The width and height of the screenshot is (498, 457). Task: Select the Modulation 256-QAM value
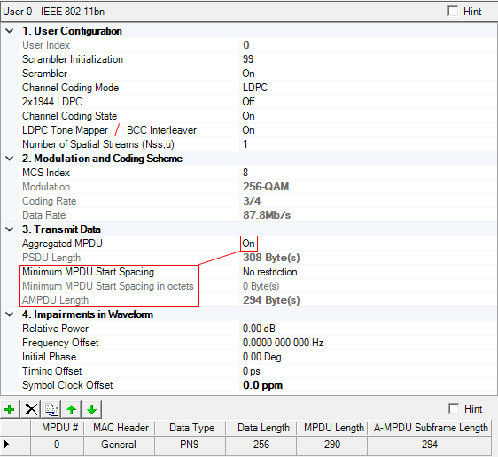point(266,187)
